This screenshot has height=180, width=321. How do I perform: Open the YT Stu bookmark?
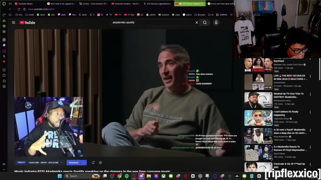point(129,15)
